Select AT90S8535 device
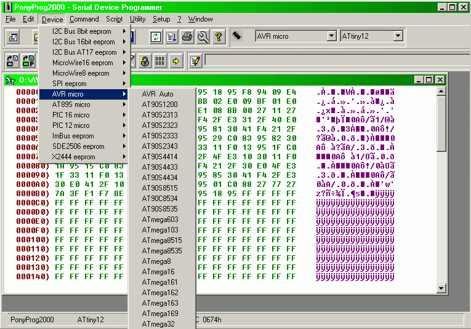Screen dimensions: 471x329 coord(162,208)
